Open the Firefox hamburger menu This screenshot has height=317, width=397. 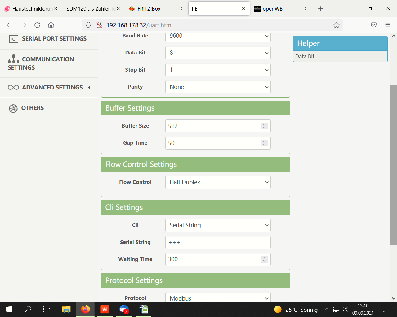pos(387,25)
